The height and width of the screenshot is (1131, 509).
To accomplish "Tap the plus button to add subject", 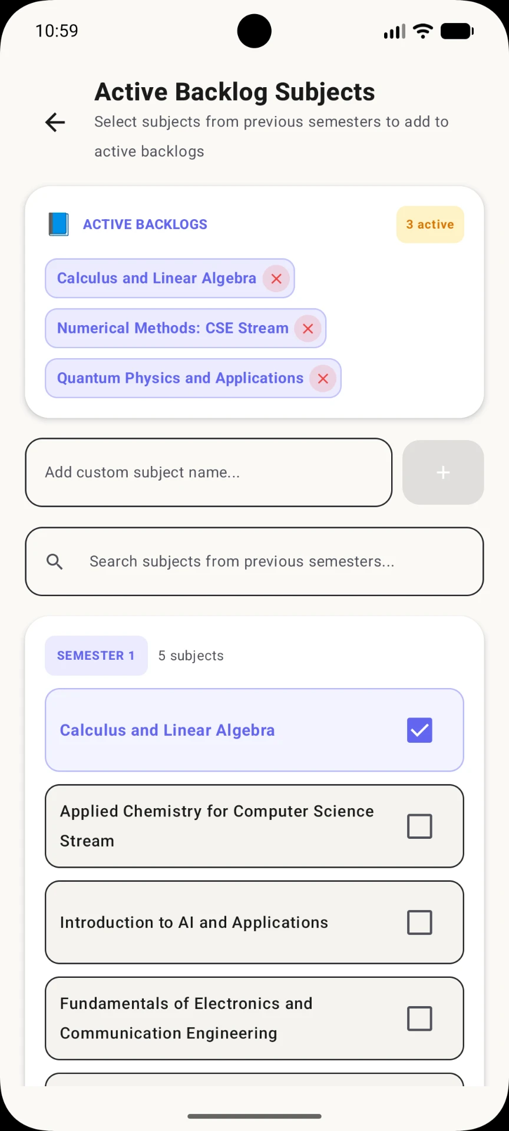I will click(x=443, y=472).
